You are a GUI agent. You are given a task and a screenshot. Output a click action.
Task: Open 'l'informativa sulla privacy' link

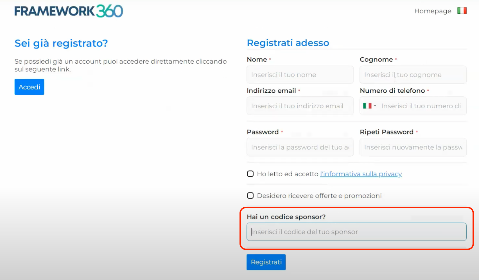(361, 174)
